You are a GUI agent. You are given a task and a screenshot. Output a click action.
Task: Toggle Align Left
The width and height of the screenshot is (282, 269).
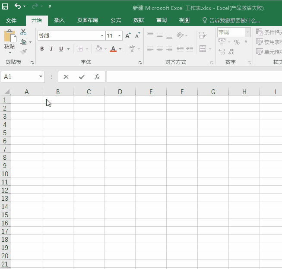click(150, 49)
